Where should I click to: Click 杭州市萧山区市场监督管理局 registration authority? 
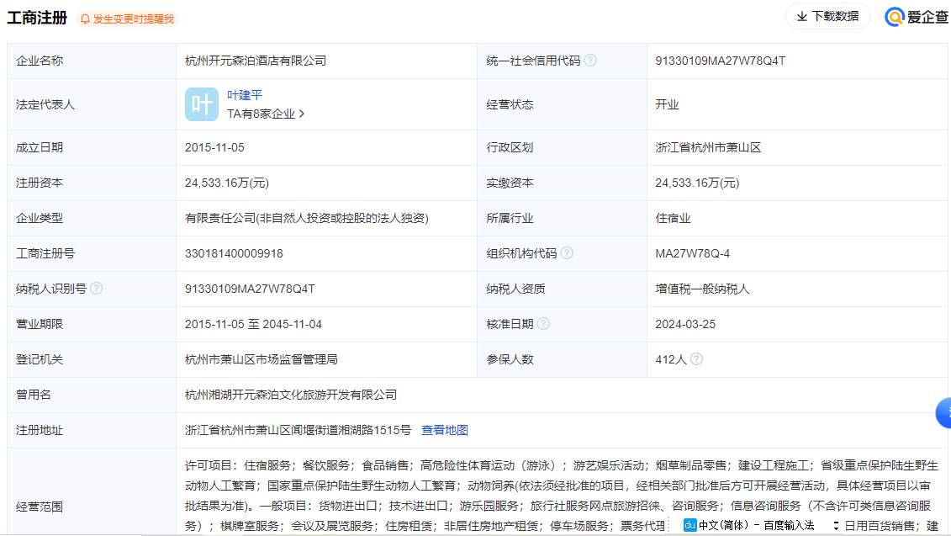coord(262,359)
